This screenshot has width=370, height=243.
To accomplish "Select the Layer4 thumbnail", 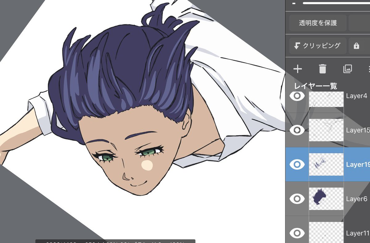I will click(x=326, y=99).
